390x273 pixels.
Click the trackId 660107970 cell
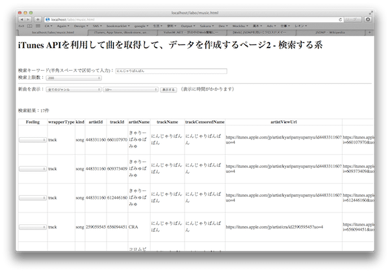coord(117,140)
